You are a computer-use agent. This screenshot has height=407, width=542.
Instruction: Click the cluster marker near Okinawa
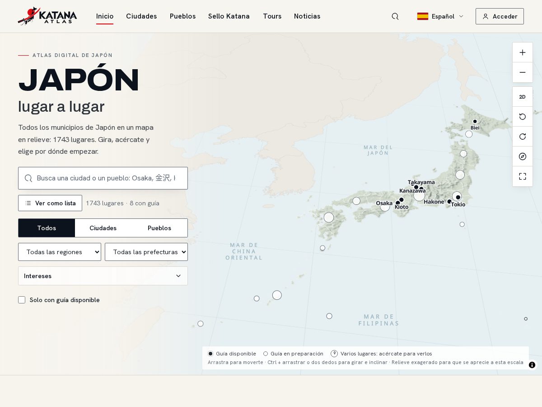pyautogui.click(x=277, y=295)
